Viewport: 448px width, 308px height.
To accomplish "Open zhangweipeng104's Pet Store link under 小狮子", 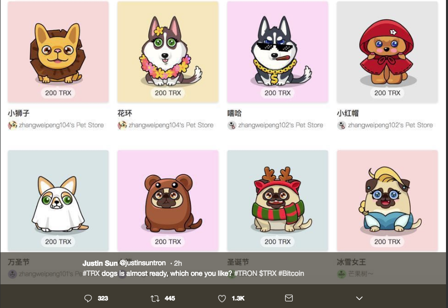I will [x=61, y=125].
